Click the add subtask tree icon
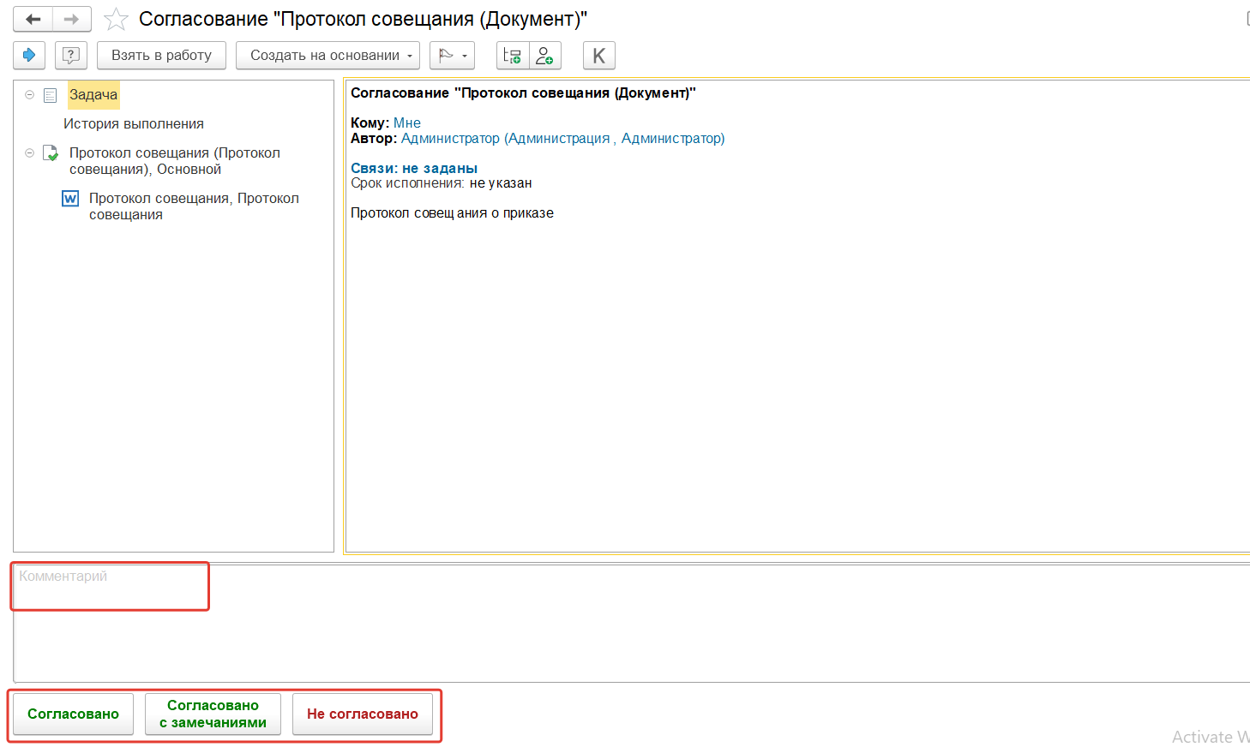The image size is (1250, 747). [513, 56]
